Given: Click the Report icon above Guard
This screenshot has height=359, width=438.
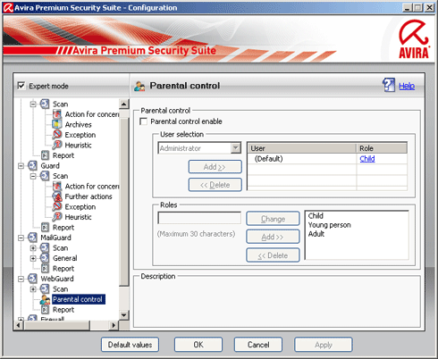Looking at the screenshot, I should [45, 155].
